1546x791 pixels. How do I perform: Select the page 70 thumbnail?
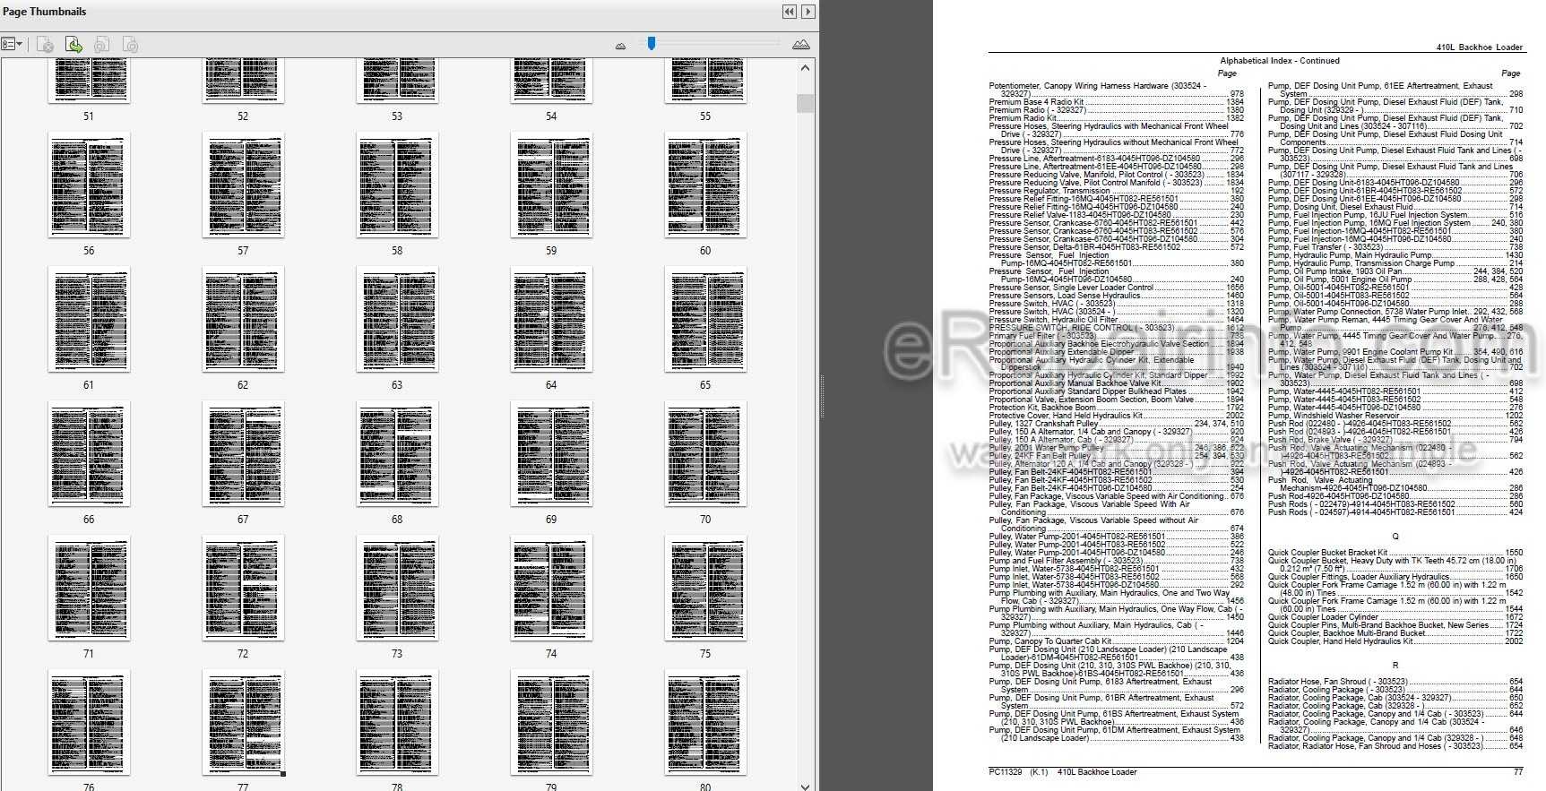[705, 454]
